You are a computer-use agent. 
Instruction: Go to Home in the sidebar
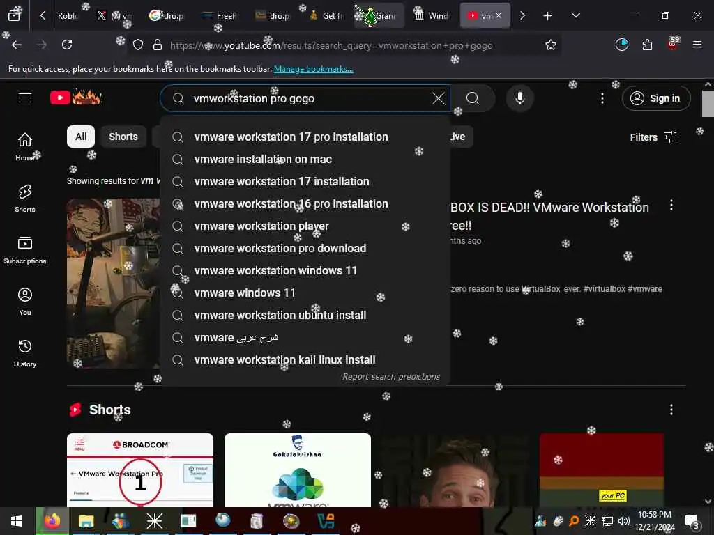pos(25,146)
